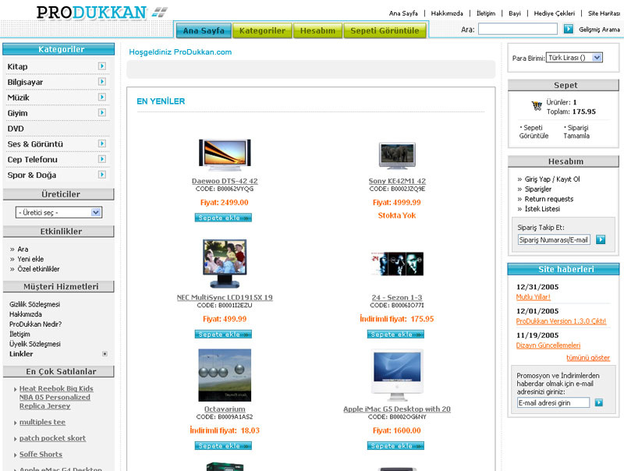Expand the Giyim category arrow
The width and height of the screenshot is (624, 471).
point(102,112)
